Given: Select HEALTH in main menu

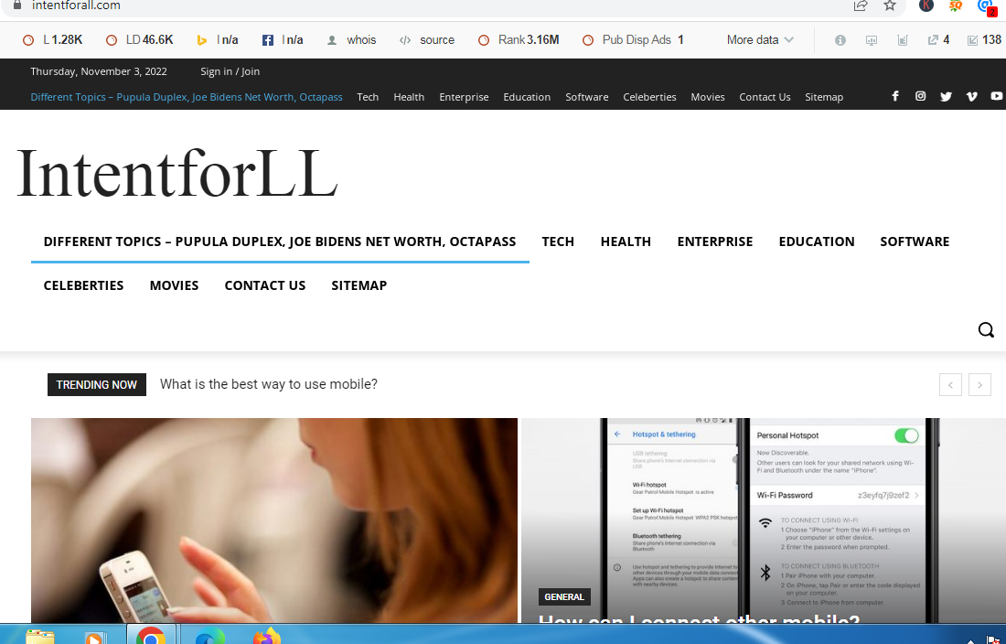Looking at the screenshot, I should [x=626, y=241].
